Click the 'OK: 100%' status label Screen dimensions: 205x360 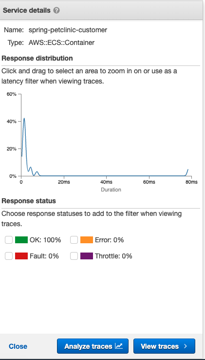[x=45, y=240]
